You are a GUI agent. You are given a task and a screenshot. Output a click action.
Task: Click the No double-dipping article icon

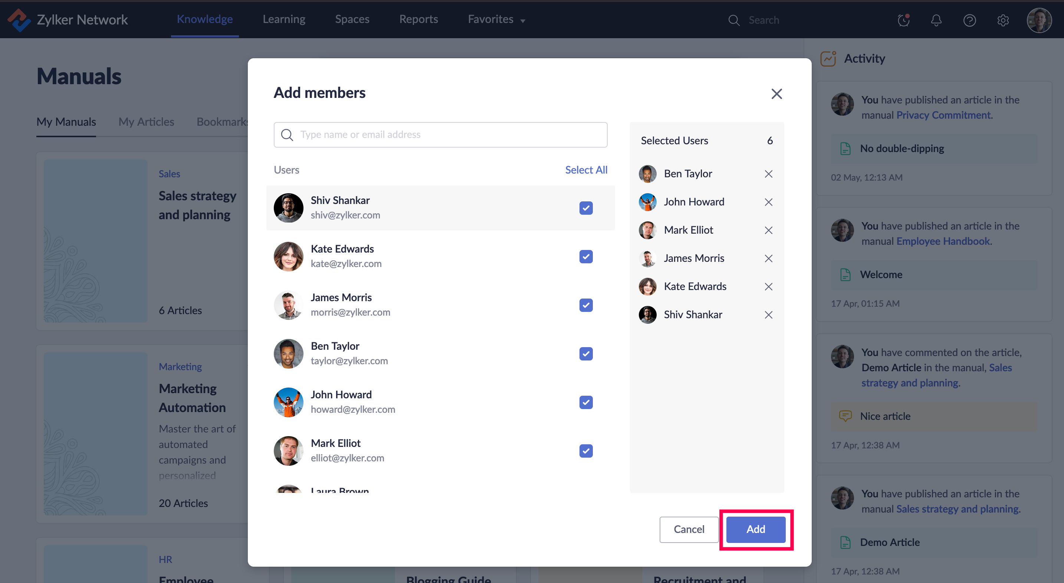(845, 148)
